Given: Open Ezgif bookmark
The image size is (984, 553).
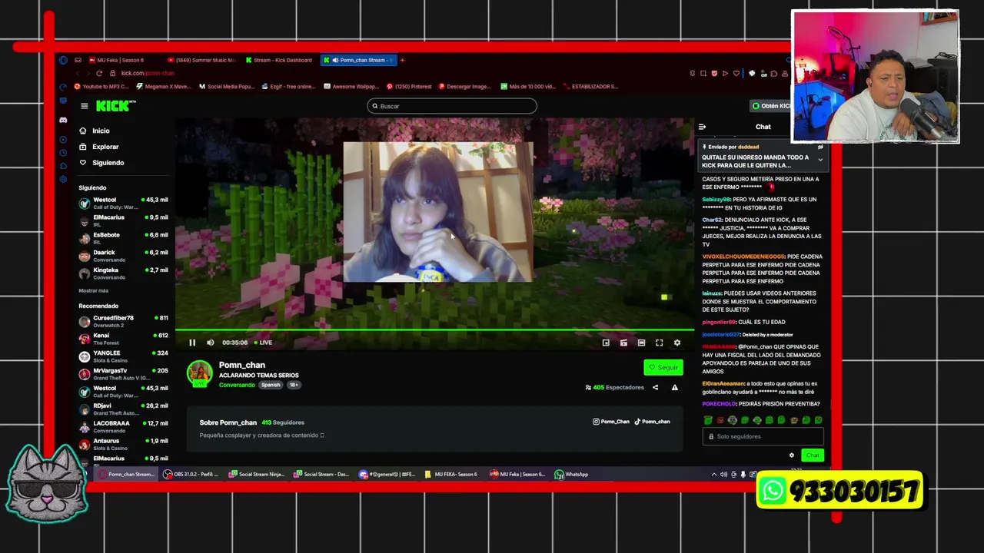Looking at the screenshot, I should coord(288,87).
